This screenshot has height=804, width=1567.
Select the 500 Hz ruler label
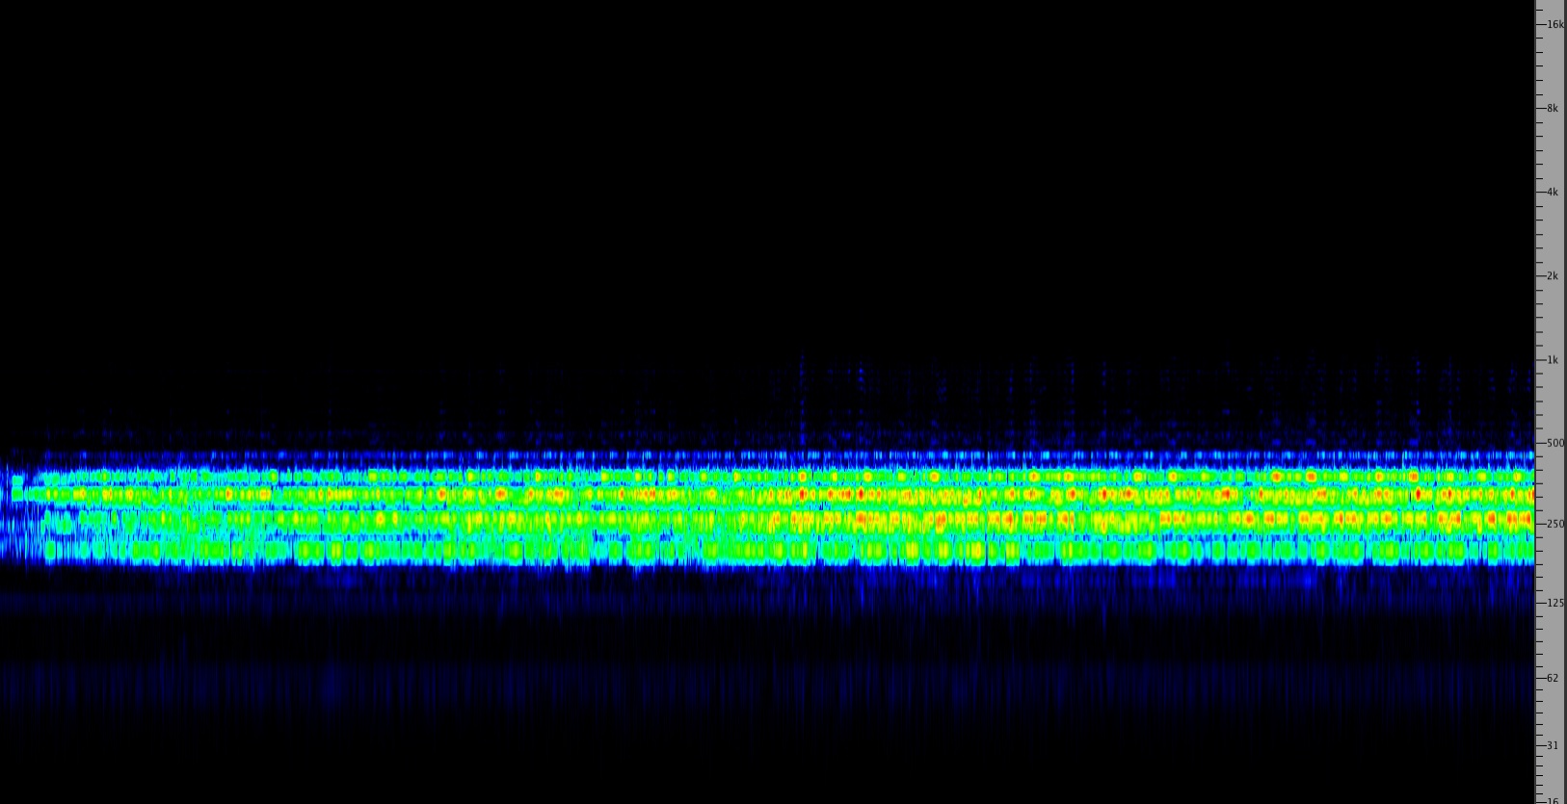pos(1554,443)
